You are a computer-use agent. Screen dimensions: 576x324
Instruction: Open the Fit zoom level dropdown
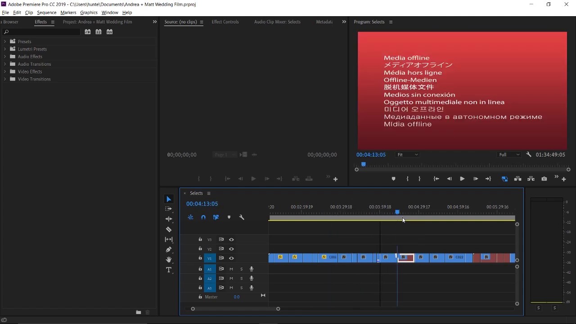tap(407, 155)
